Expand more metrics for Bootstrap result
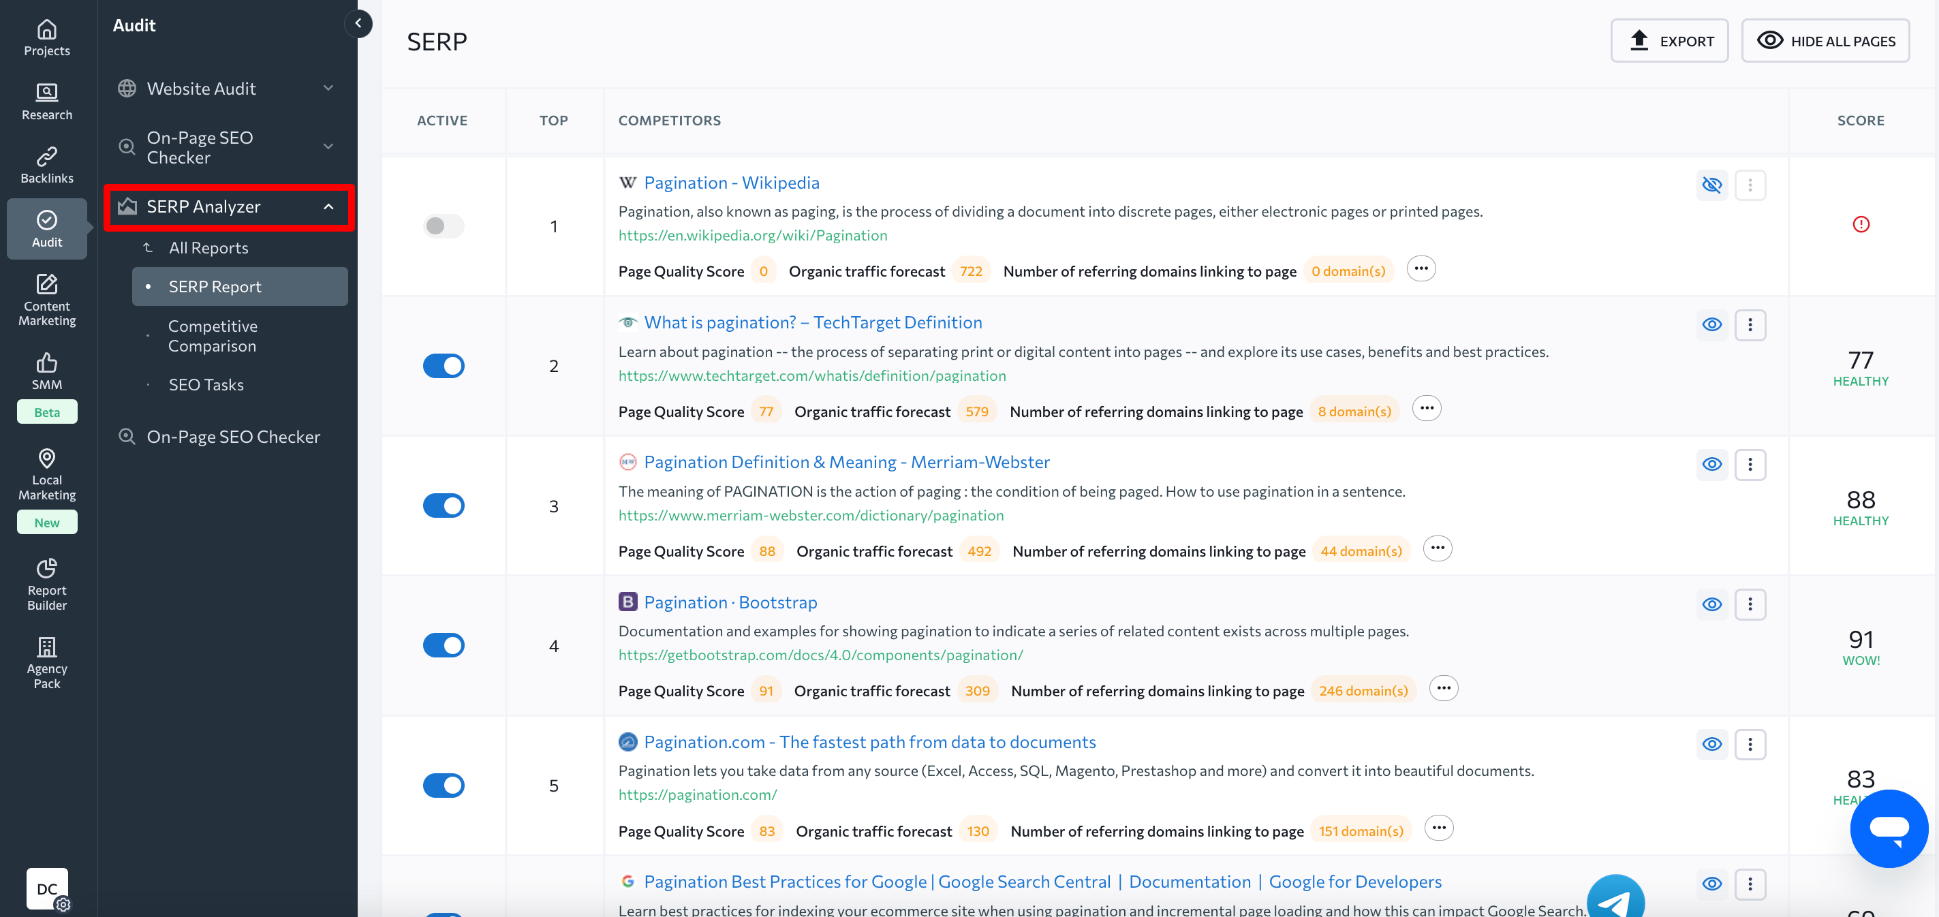The height and width of the screenshot is (917, 1939). [x=1443, y=688]
